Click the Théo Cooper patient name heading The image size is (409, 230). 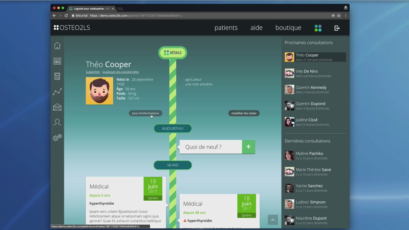pyautogui.click(x=108, y=65)
